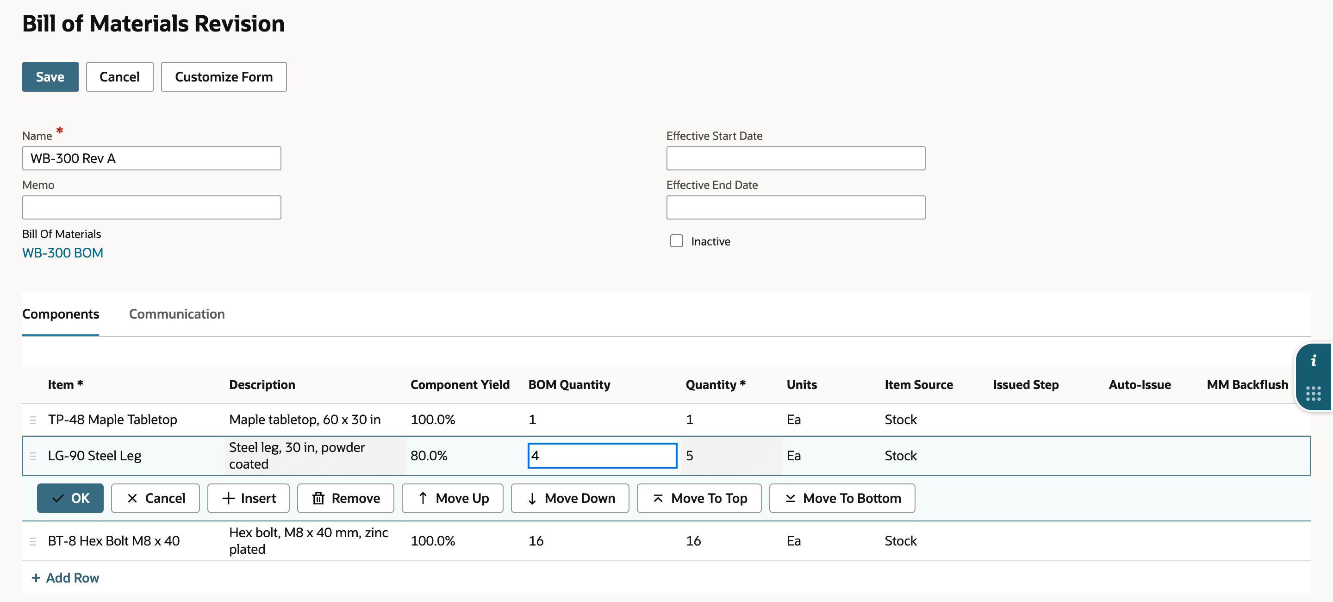Click the Effective End Date field
The width and height of the screenshot is (1333, 602).
coord(795,207)
